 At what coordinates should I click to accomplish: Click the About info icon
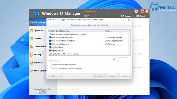138,16
